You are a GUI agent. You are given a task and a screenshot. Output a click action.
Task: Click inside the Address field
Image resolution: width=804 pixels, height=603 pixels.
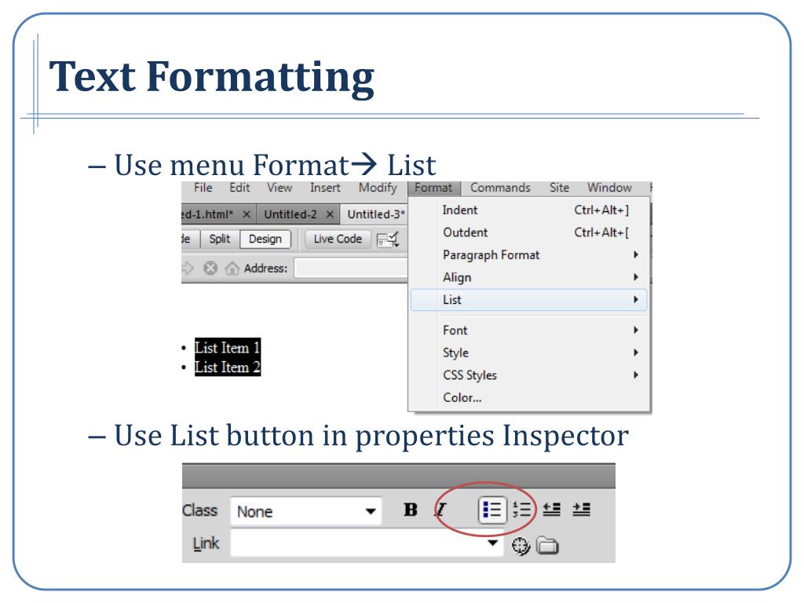tap(351, 269)
